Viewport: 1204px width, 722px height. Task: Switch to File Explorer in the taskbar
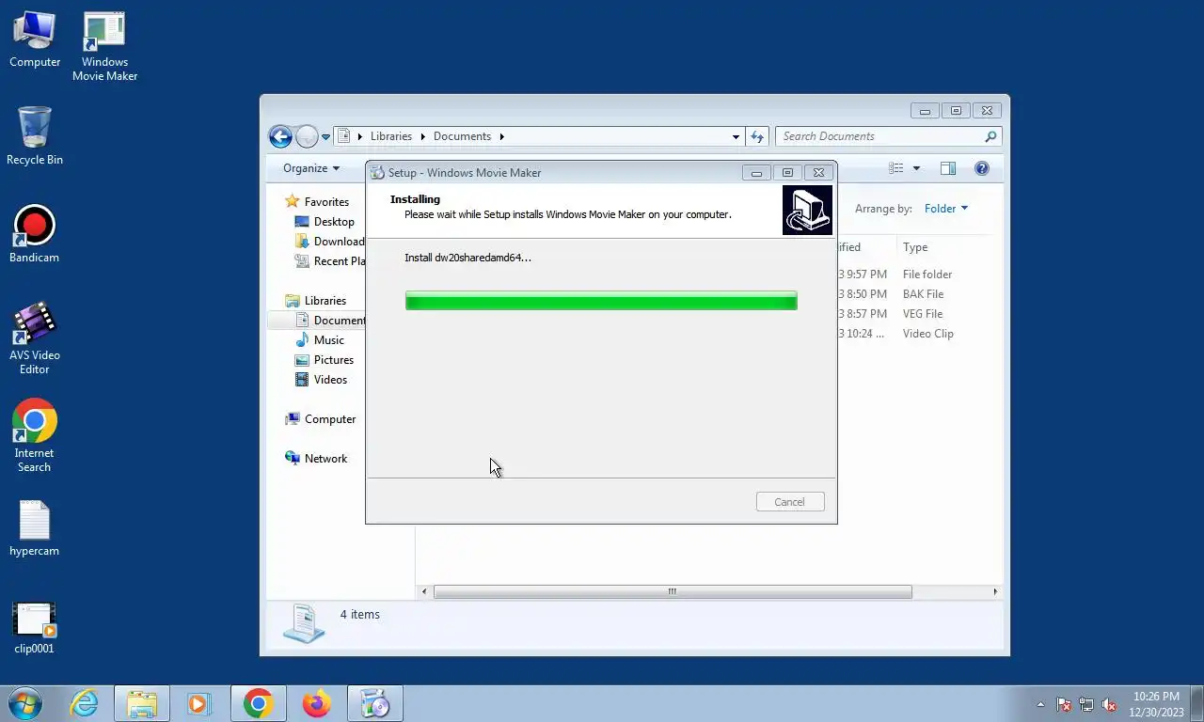pos(142,703)
